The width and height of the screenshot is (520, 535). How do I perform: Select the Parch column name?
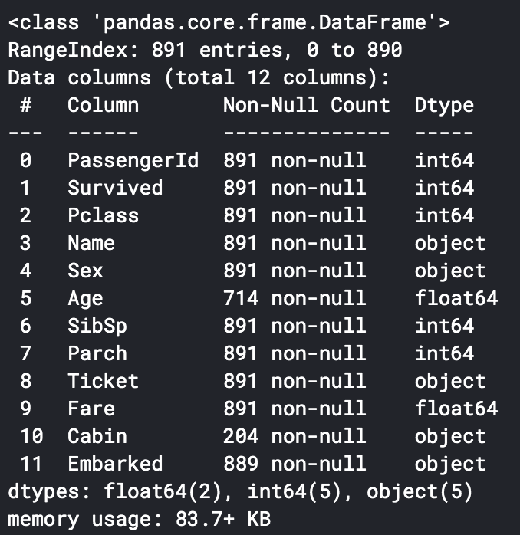(x=97, y=354)
